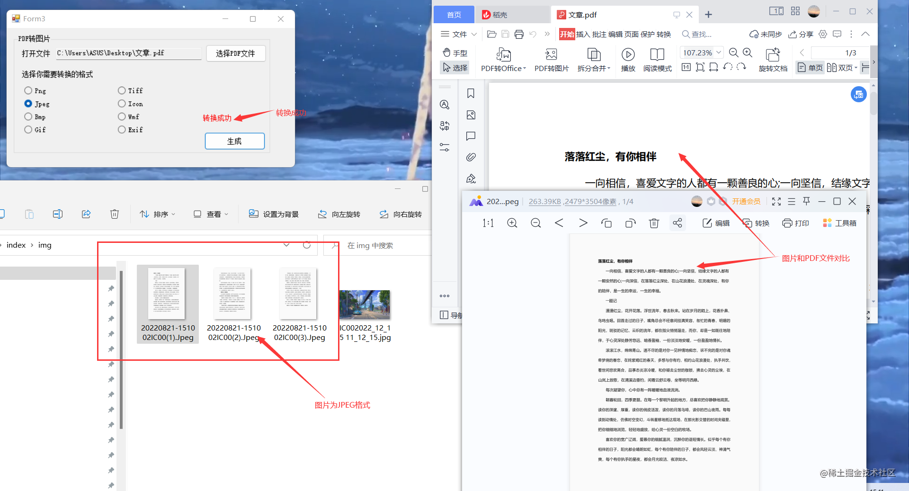
Task: Switch to the 首页 tab
Action: pos(453,14)
